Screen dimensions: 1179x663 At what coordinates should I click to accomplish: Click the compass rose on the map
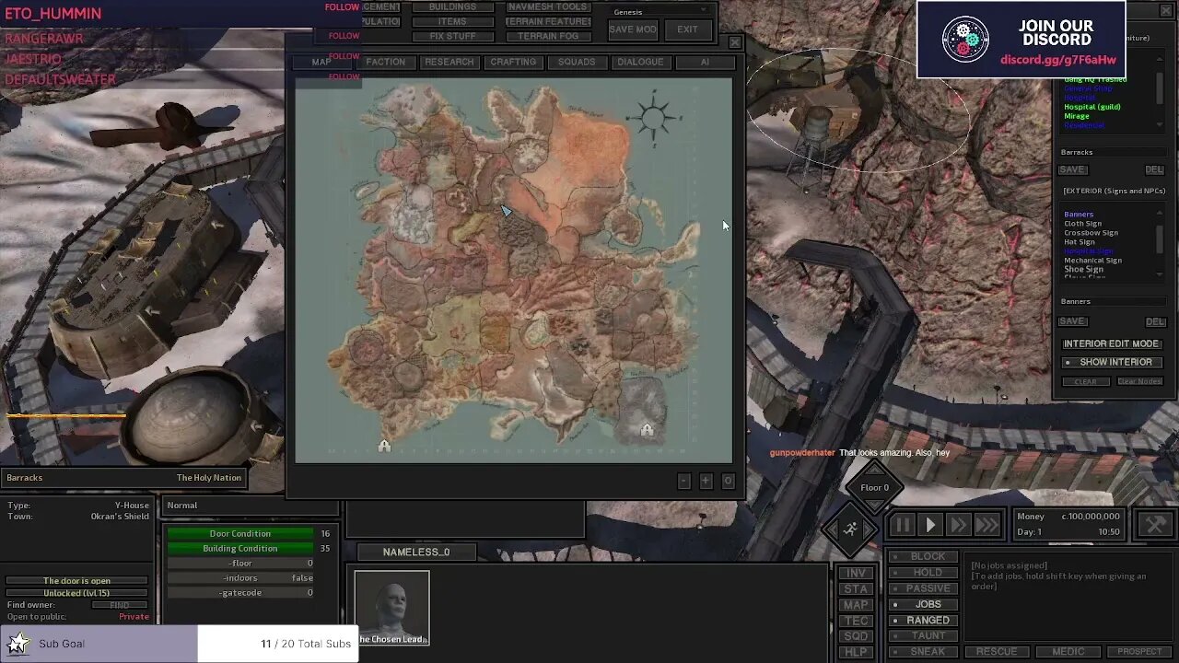[x=654, y=117]
